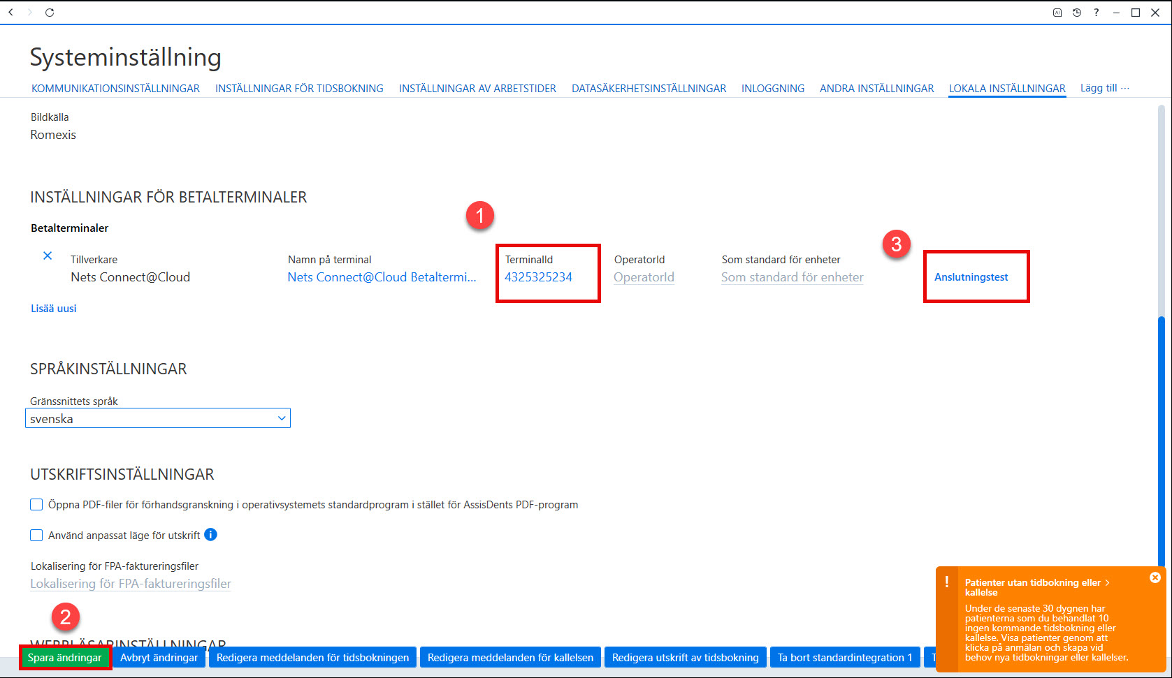This screenshot has width=1172, height=678.
Task: Switch to Kommunikationsinställningar tab
Action: (x=115, y=89)
